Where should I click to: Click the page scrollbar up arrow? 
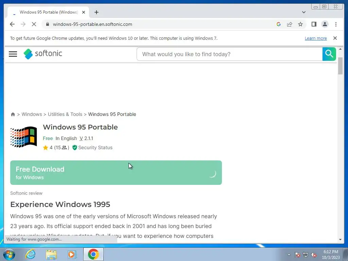[x=340, y=49]
